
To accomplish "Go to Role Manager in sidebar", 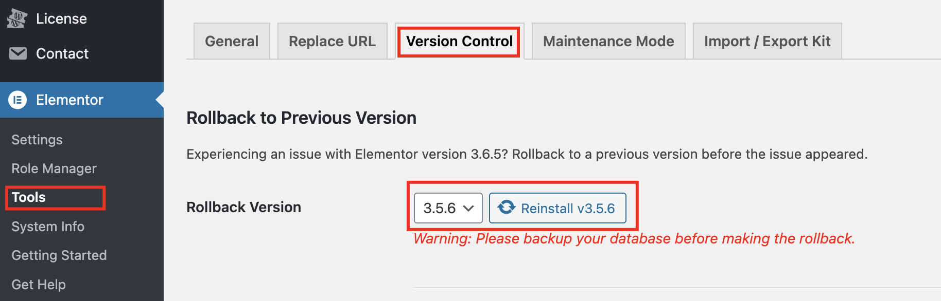I will tap(54, 168).
